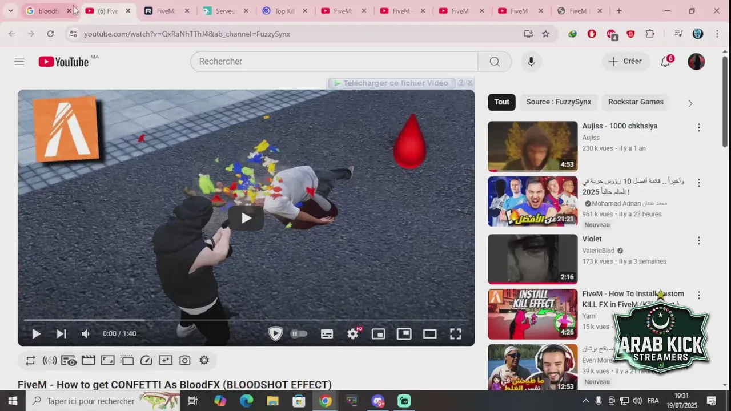Image resolution: width=731 pixels, height=411 pixels.
Task: Click the playback speed gauge icon
Action: (x=146, y=360)
